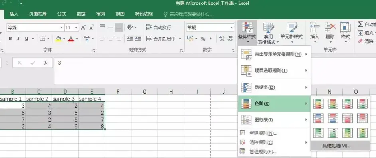This screenshot has width=376, height=158.
Task: Align text to middle vertically
Action: tap(110, 28)
